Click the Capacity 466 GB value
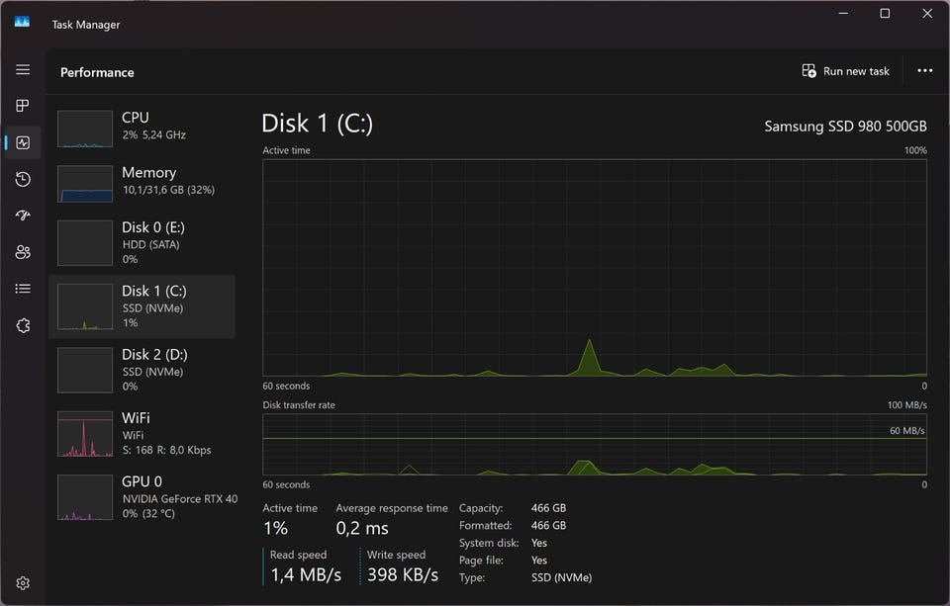 point(548,508)
